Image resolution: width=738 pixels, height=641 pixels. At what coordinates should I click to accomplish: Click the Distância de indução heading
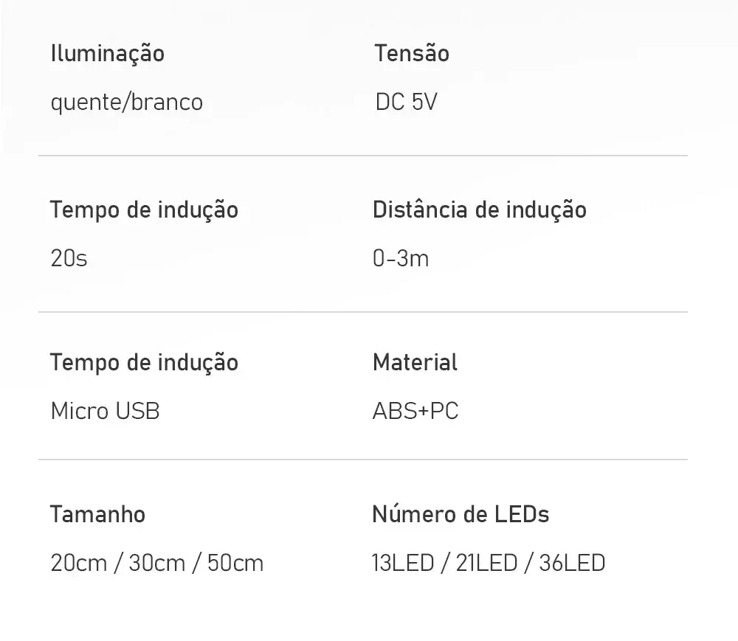480,209
